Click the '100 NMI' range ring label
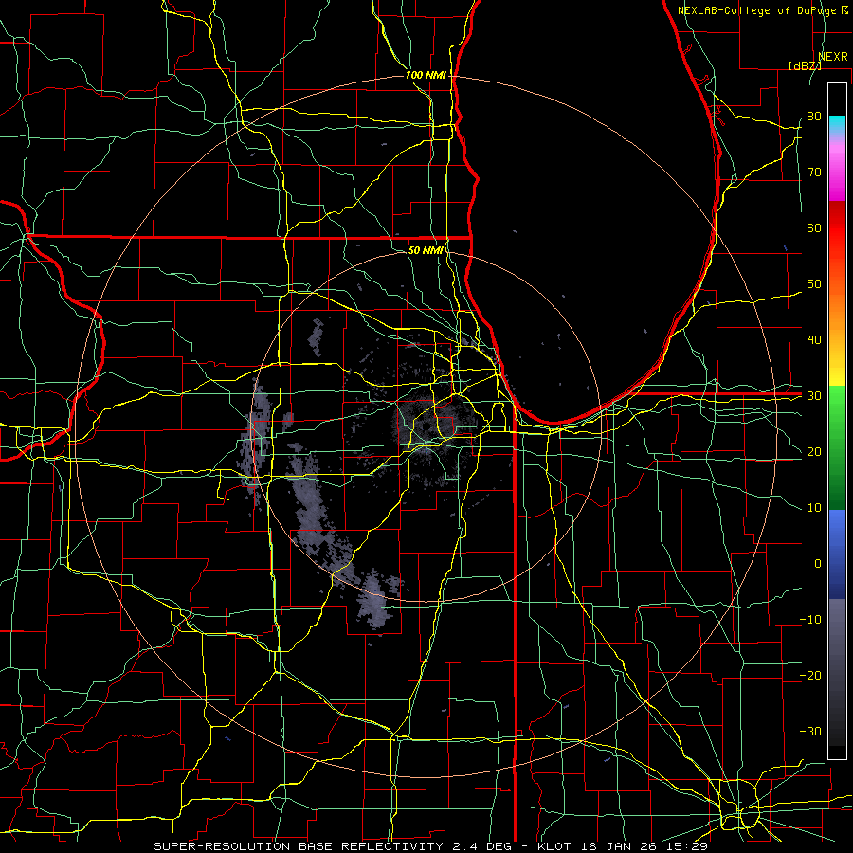Screen dimensions: 853x853 coord(426,75)
